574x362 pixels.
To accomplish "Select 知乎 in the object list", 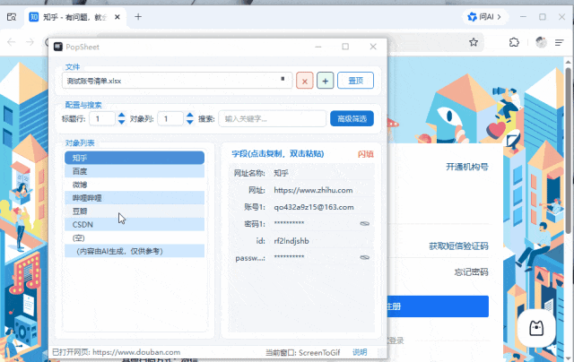I will tap(135, 158).
